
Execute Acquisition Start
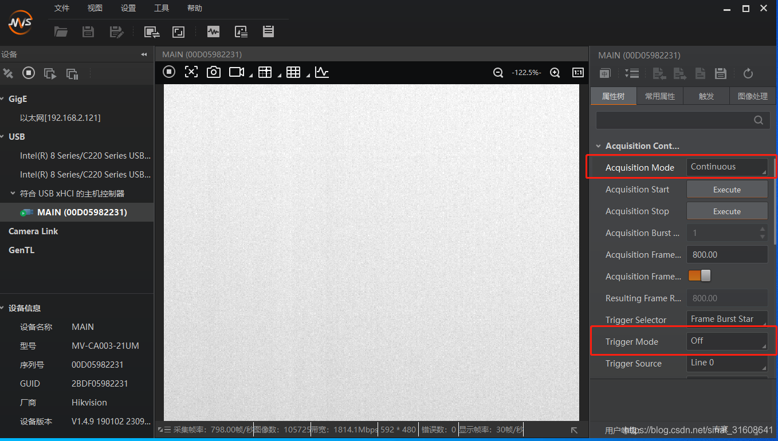pos(727,190)
